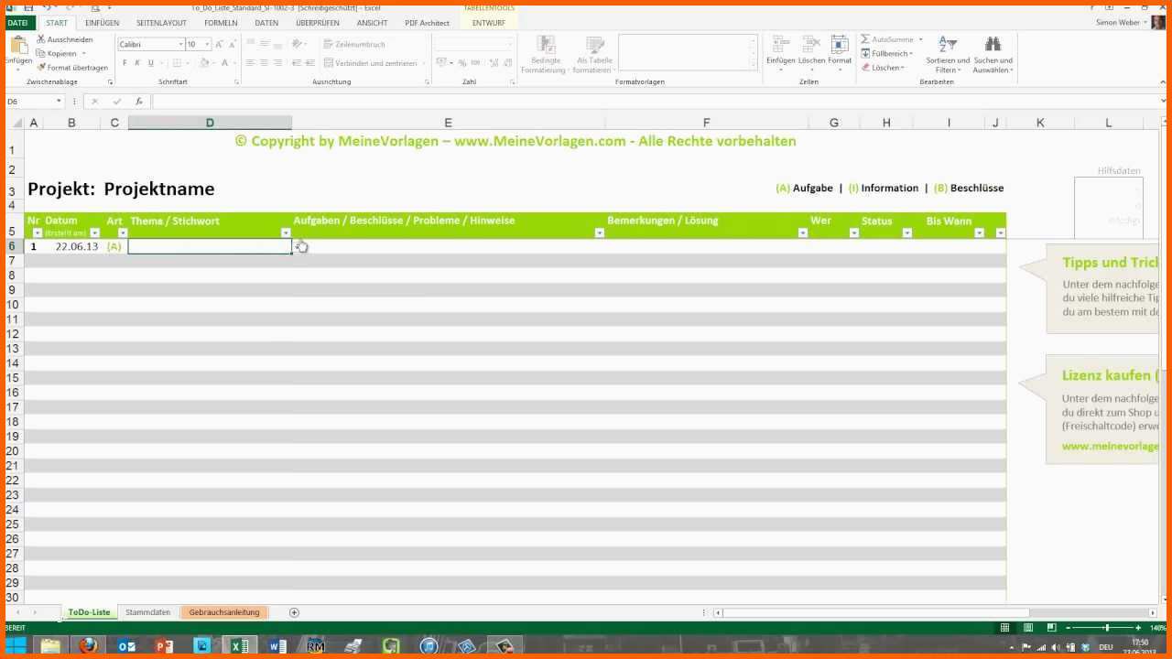Click the Ausschneiden (cut) scissors icon
1172x659 pixels.
coord(41,39)
